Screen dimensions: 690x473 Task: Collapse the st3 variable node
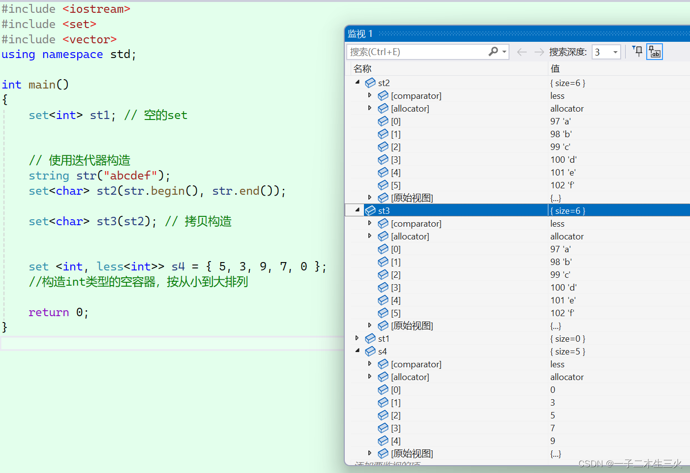point(358,210)
